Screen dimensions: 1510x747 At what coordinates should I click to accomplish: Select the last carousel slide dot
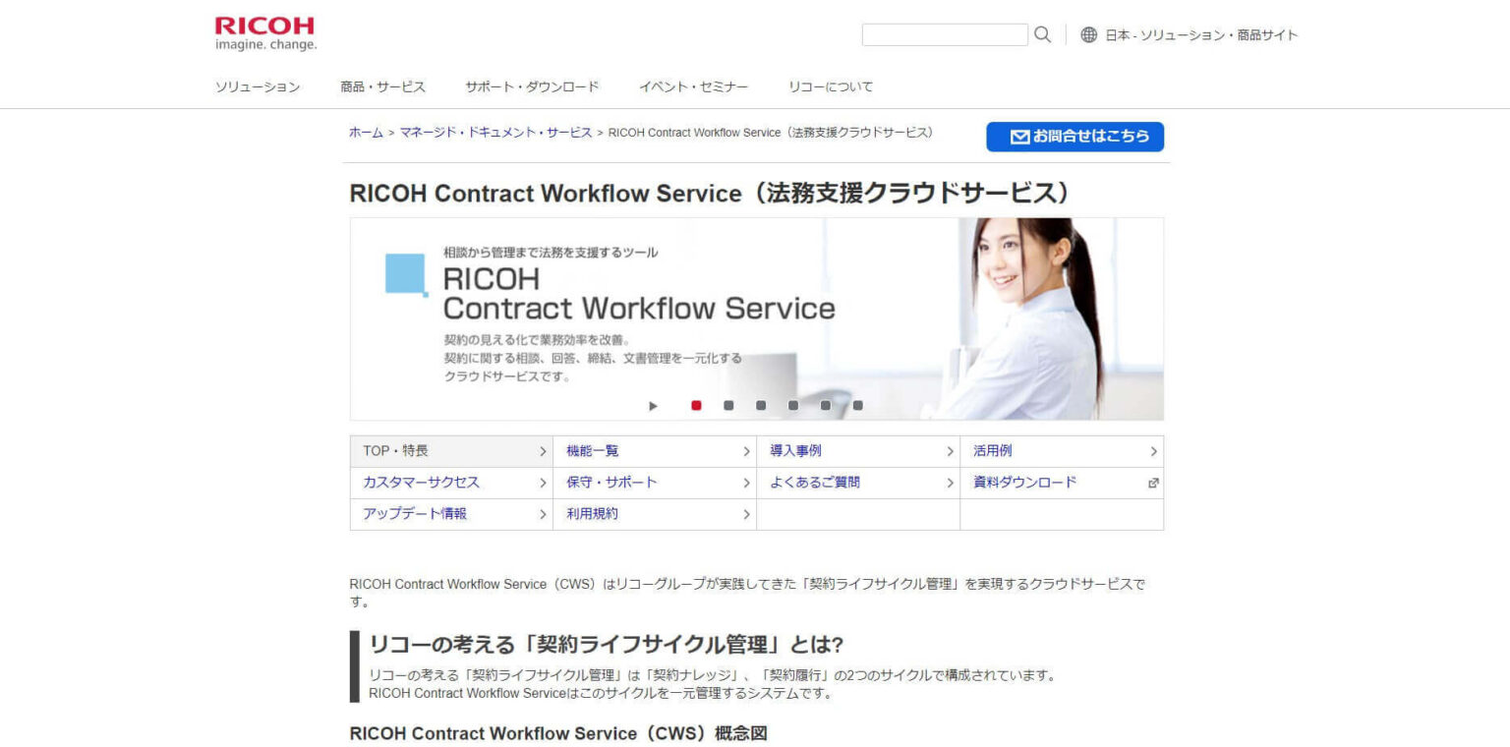858,404
